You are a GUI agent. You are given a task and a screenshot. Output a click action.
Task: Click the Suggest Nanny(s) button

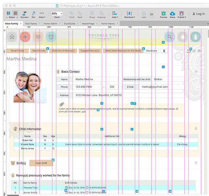pyautogui.click(x=90, y=51)
